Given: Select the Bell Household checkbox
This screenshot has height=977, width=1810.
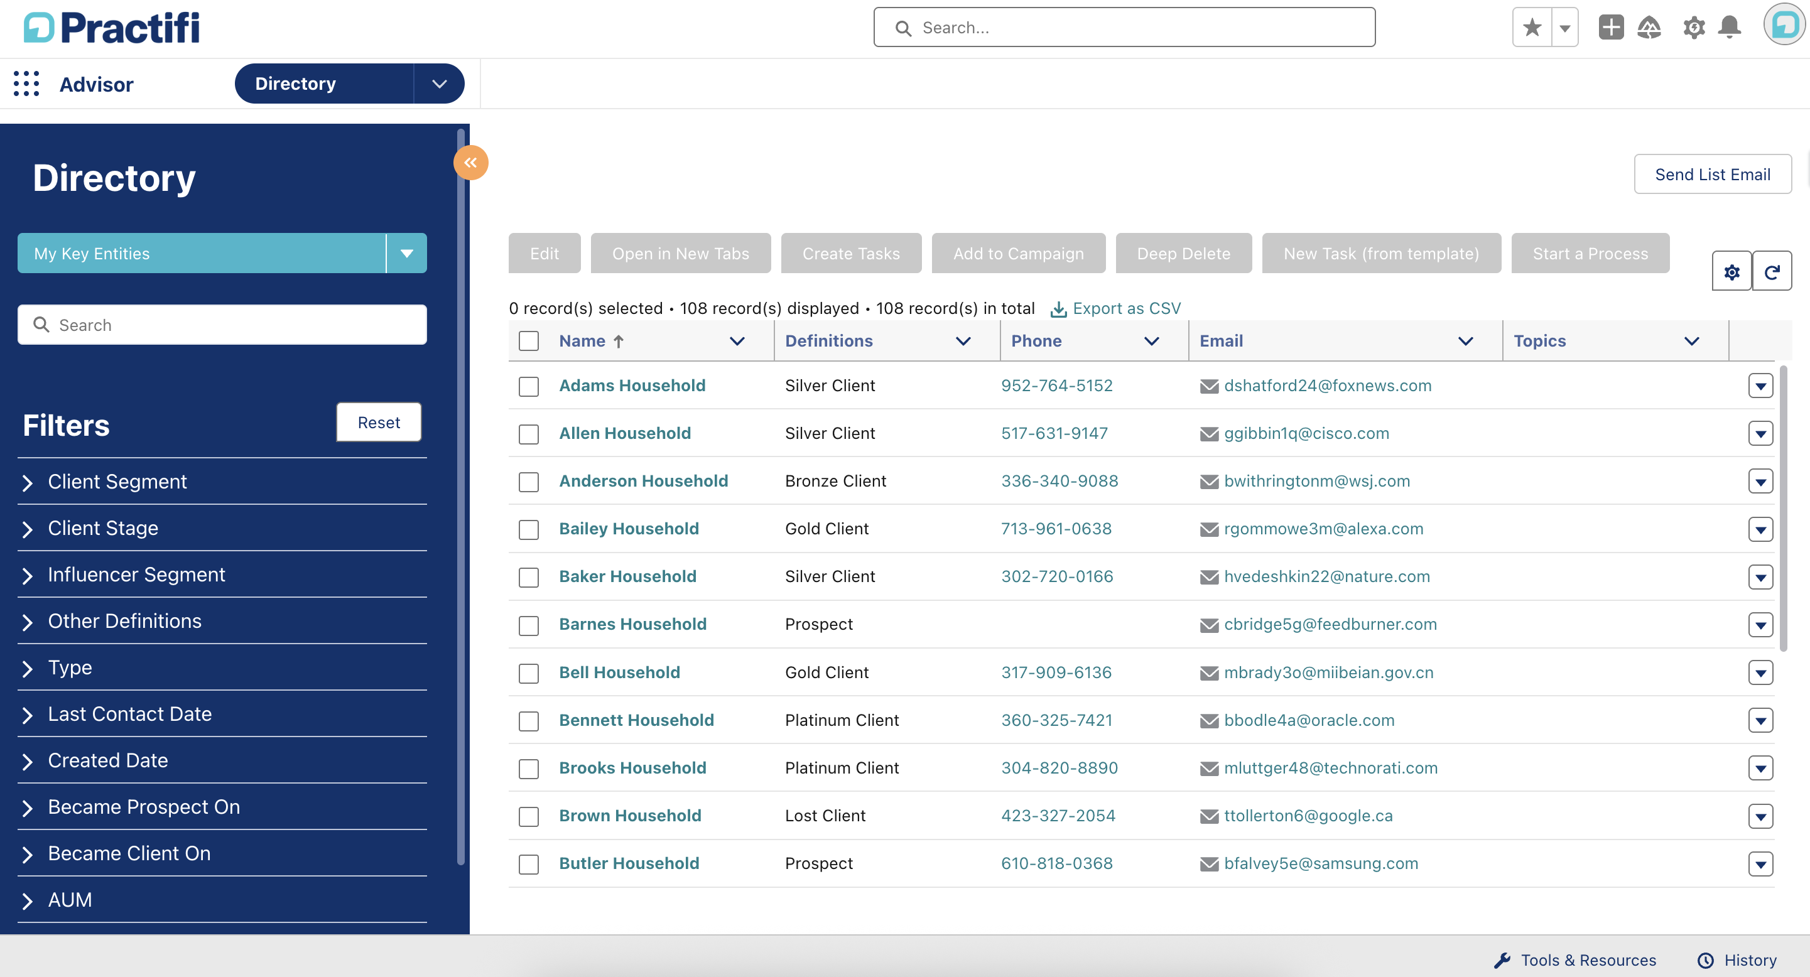Looking at the screenshot, I should tap(528, 674).
